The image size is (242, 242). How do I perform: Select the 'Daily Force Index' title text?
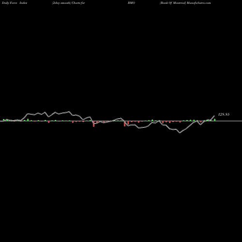click(x=15, y=3)
